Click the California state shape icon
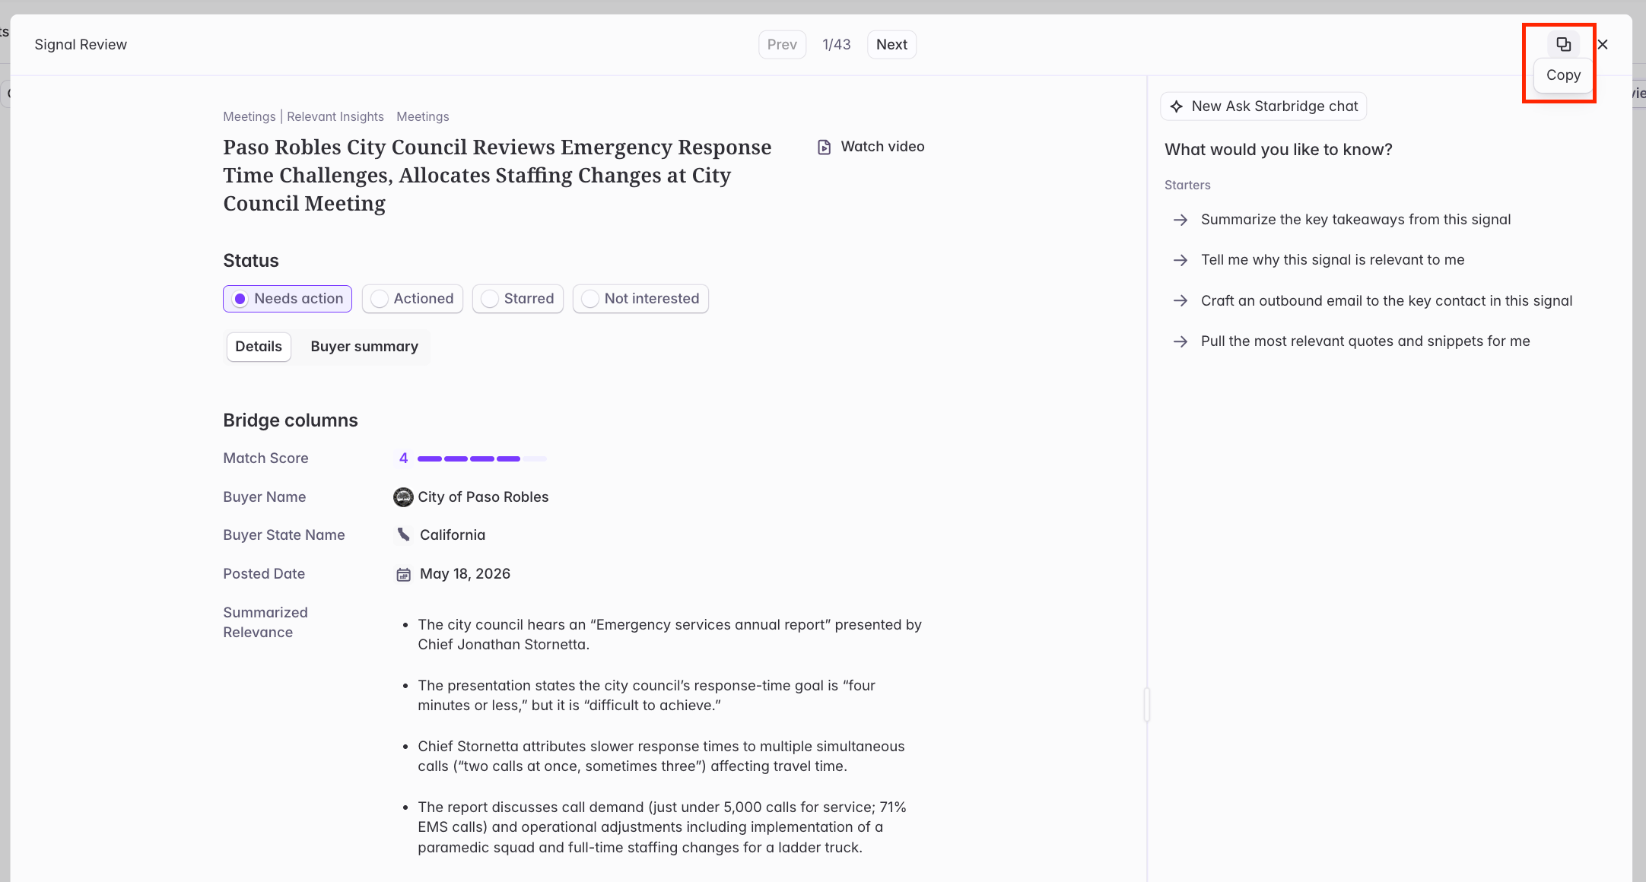This screenshot has height=882, width=1646. click(403, 535)
